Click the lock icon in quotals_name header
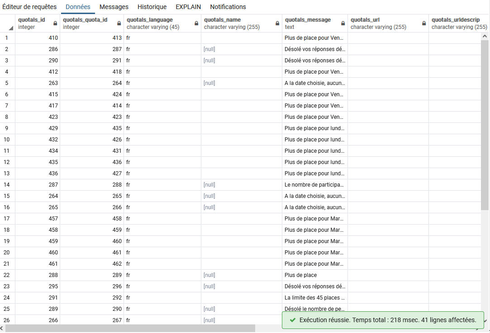490x333 pixels. 277,23
